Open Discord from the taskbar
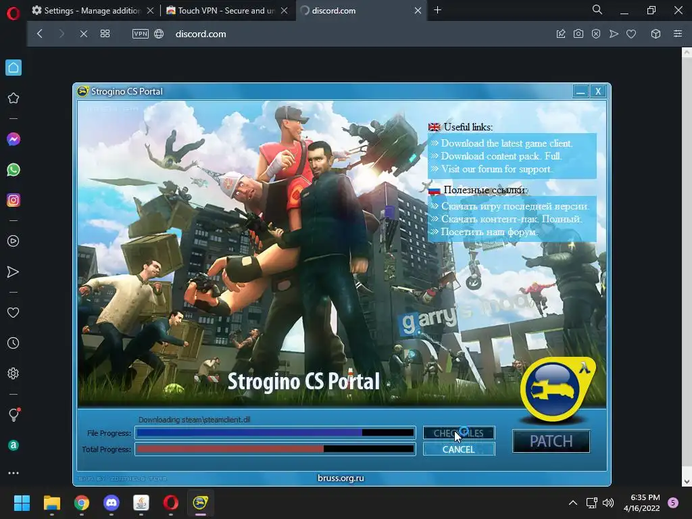Screen dimensions: 692x519 pos(112,503)
